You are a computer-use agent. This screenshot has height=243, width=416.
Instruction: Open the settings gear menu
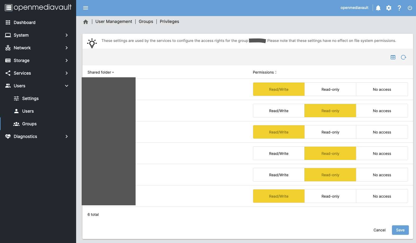point(389,8)
